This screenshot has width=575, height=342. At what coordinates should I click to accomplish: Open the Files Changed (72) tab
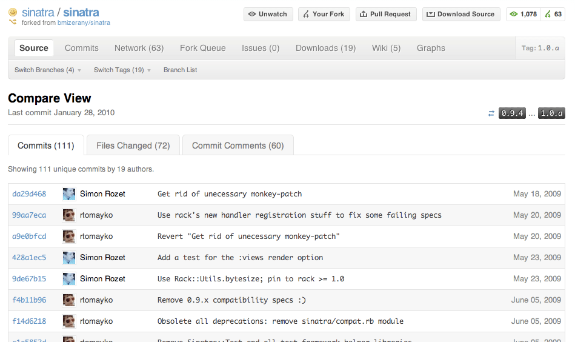(x=133, y=146)
